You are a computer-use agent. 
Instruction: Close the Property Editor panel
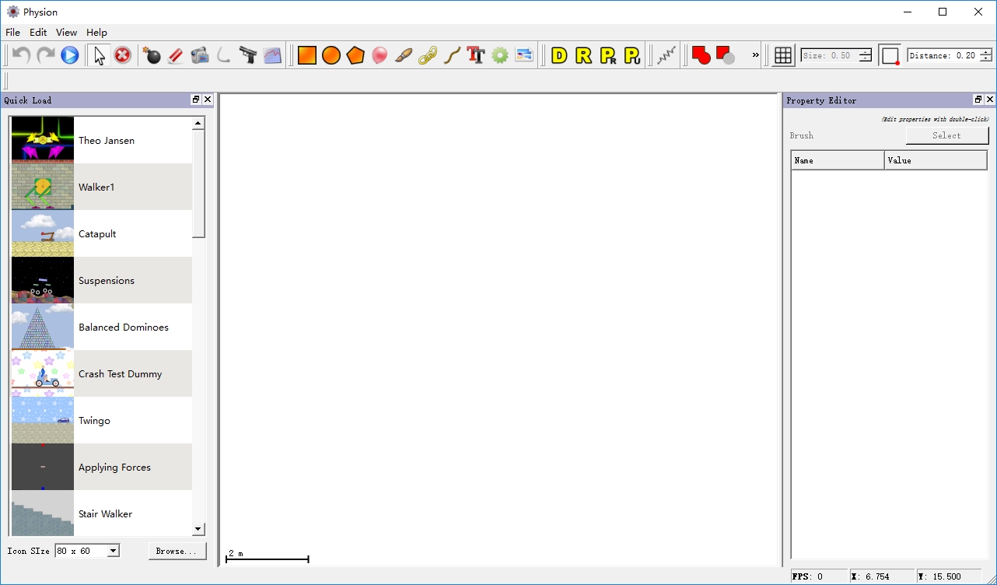[990, 100]
